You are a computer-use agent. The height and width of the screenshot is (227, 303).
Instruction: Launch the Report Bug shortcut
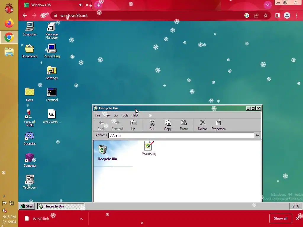(51, 51)
